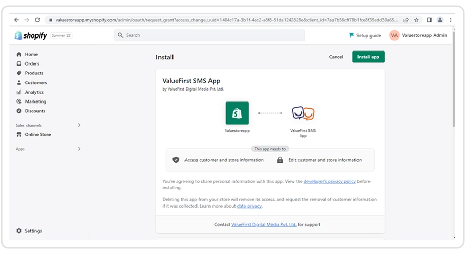This screenshot has height=256, width=469.
Task: Open Online Store in the sidebar
Action: coord(38,134)
